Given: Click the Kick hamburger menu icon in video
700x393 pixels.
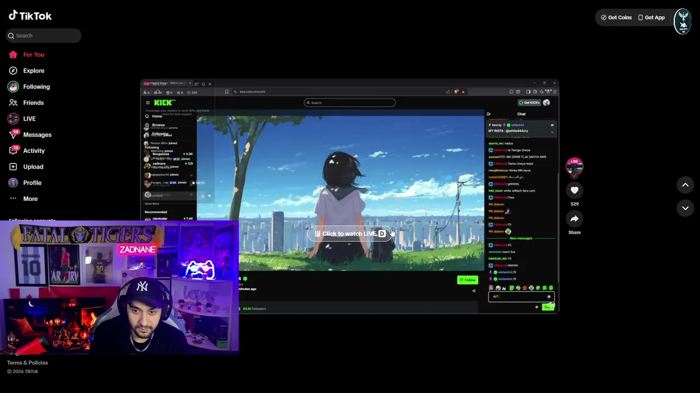Looking at the screenshot, I should coord(148,103).
